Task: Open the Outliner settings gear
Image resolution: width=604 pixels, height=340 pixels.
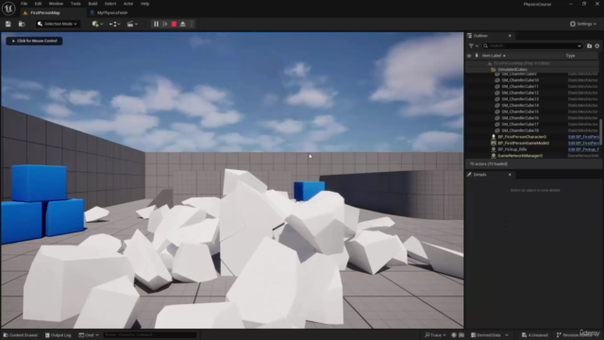Action: tap(597, 46)
